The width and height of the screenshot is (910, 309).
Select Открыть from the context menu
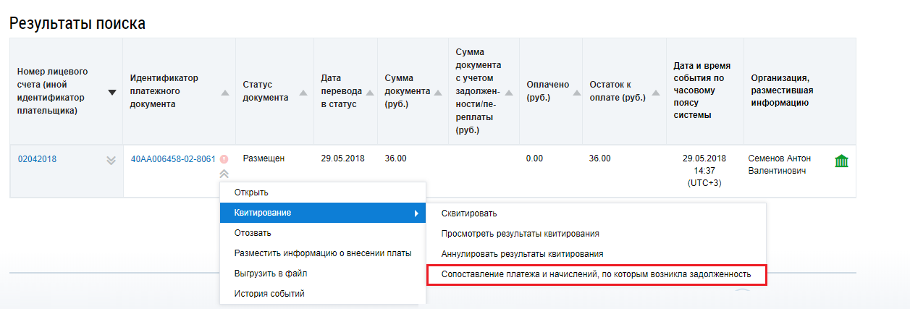pos(251,192)
